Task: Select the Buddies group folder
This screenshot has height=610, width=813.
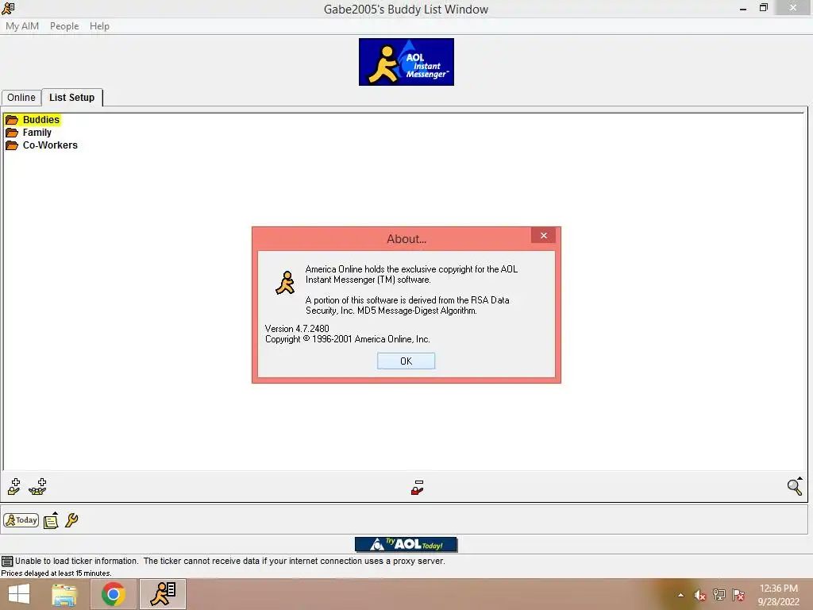Action: 41,120
